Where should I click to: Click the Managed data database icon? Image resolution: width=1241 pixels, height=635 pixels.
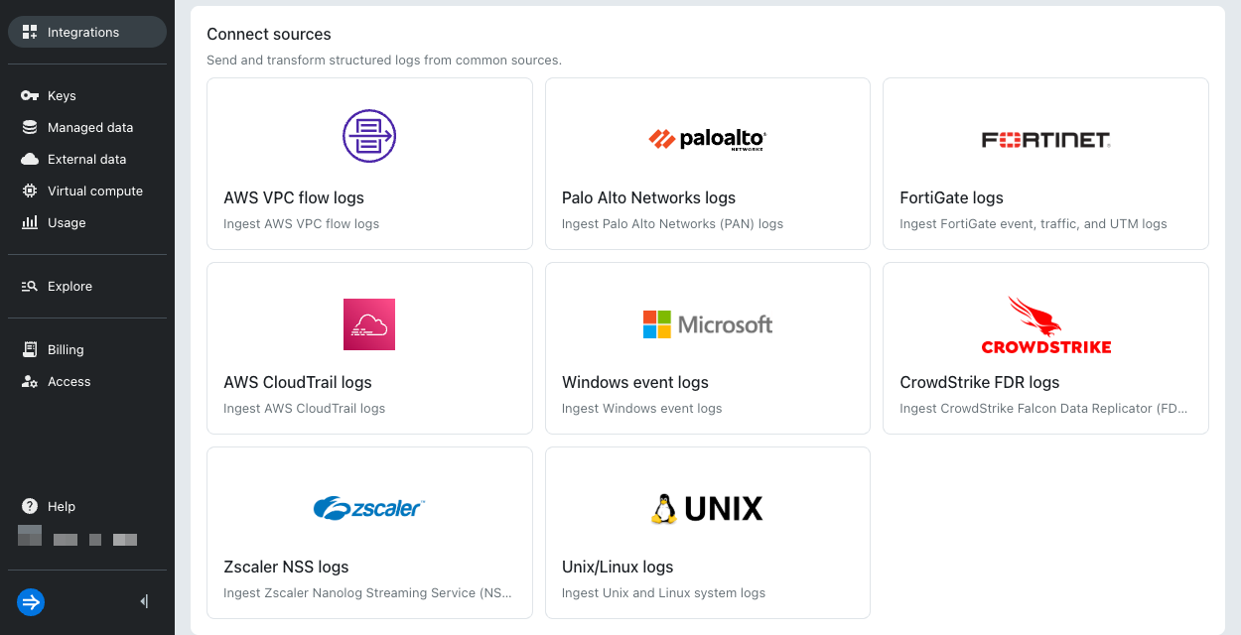(30, 127)
